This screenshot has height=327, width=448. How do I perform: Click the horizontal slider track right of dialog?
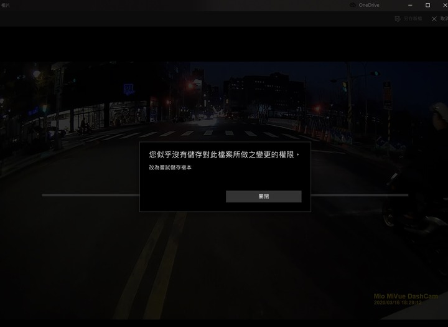[x=360, y=195]
